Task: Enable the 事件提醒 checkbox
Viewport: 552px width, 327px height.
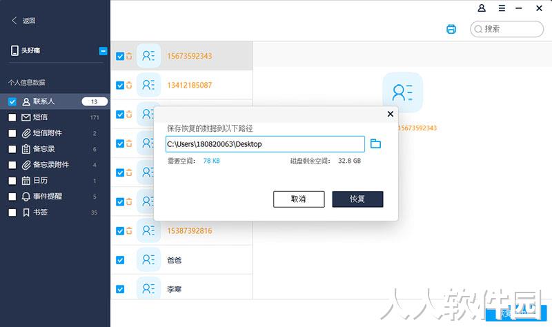Action: tap(12, 197)
